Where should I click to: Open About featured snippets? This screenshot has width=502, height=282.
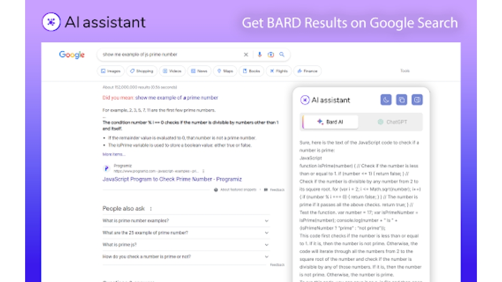pos(235,190)
